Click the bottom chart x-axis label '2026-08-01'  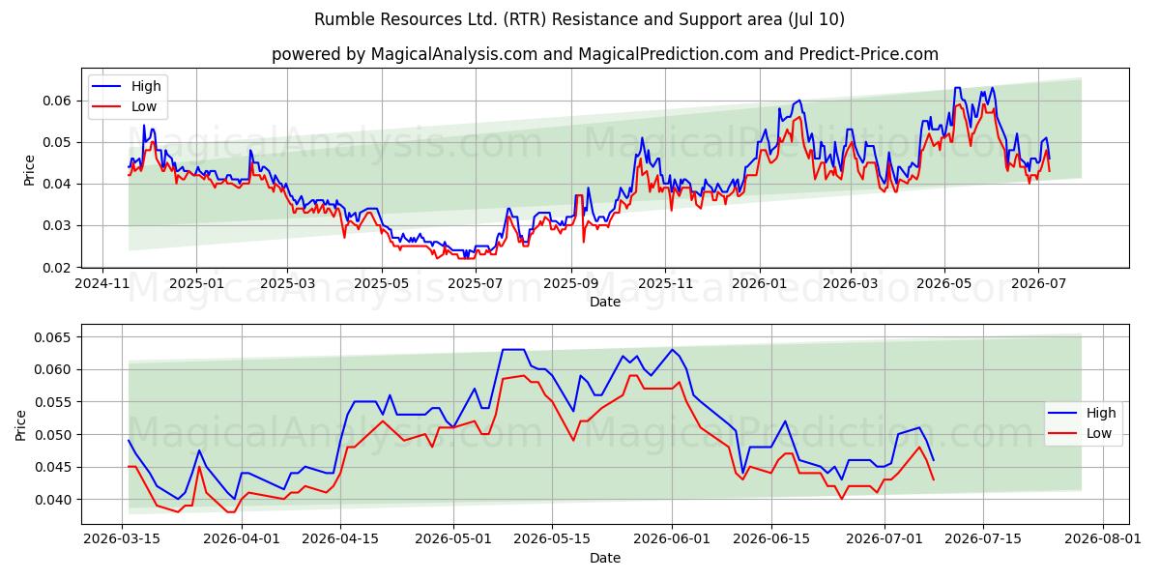click(1102, 541)
